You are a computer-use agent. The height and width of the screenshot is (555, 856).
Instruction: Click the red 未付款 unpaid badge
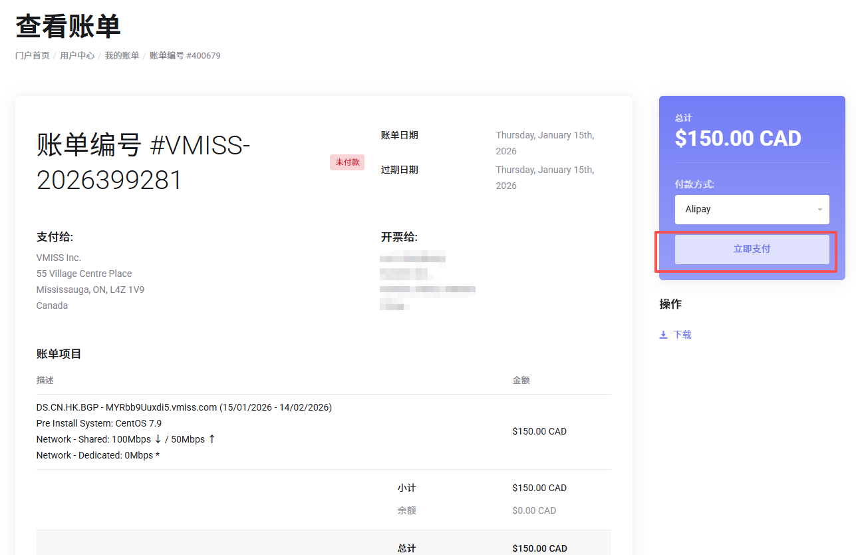click(347, 162)
